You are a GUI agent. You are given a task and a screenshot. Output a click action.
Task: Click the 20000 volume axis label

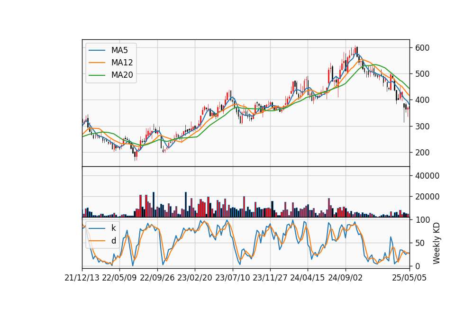tap(427, 197)
